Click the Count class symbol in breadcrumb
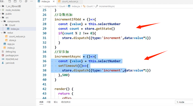193x106 pixels. coord(90,6)
